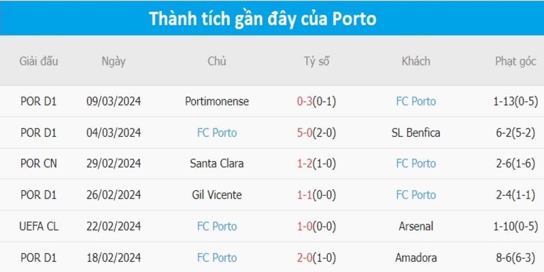Screen dimensions: 544x272
Task: Open the Gil Vicente team entry
Action: (217, 195)
